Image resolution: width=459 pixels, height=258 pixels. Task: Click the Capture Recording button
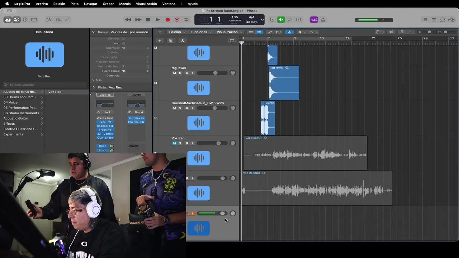(177, 20)
